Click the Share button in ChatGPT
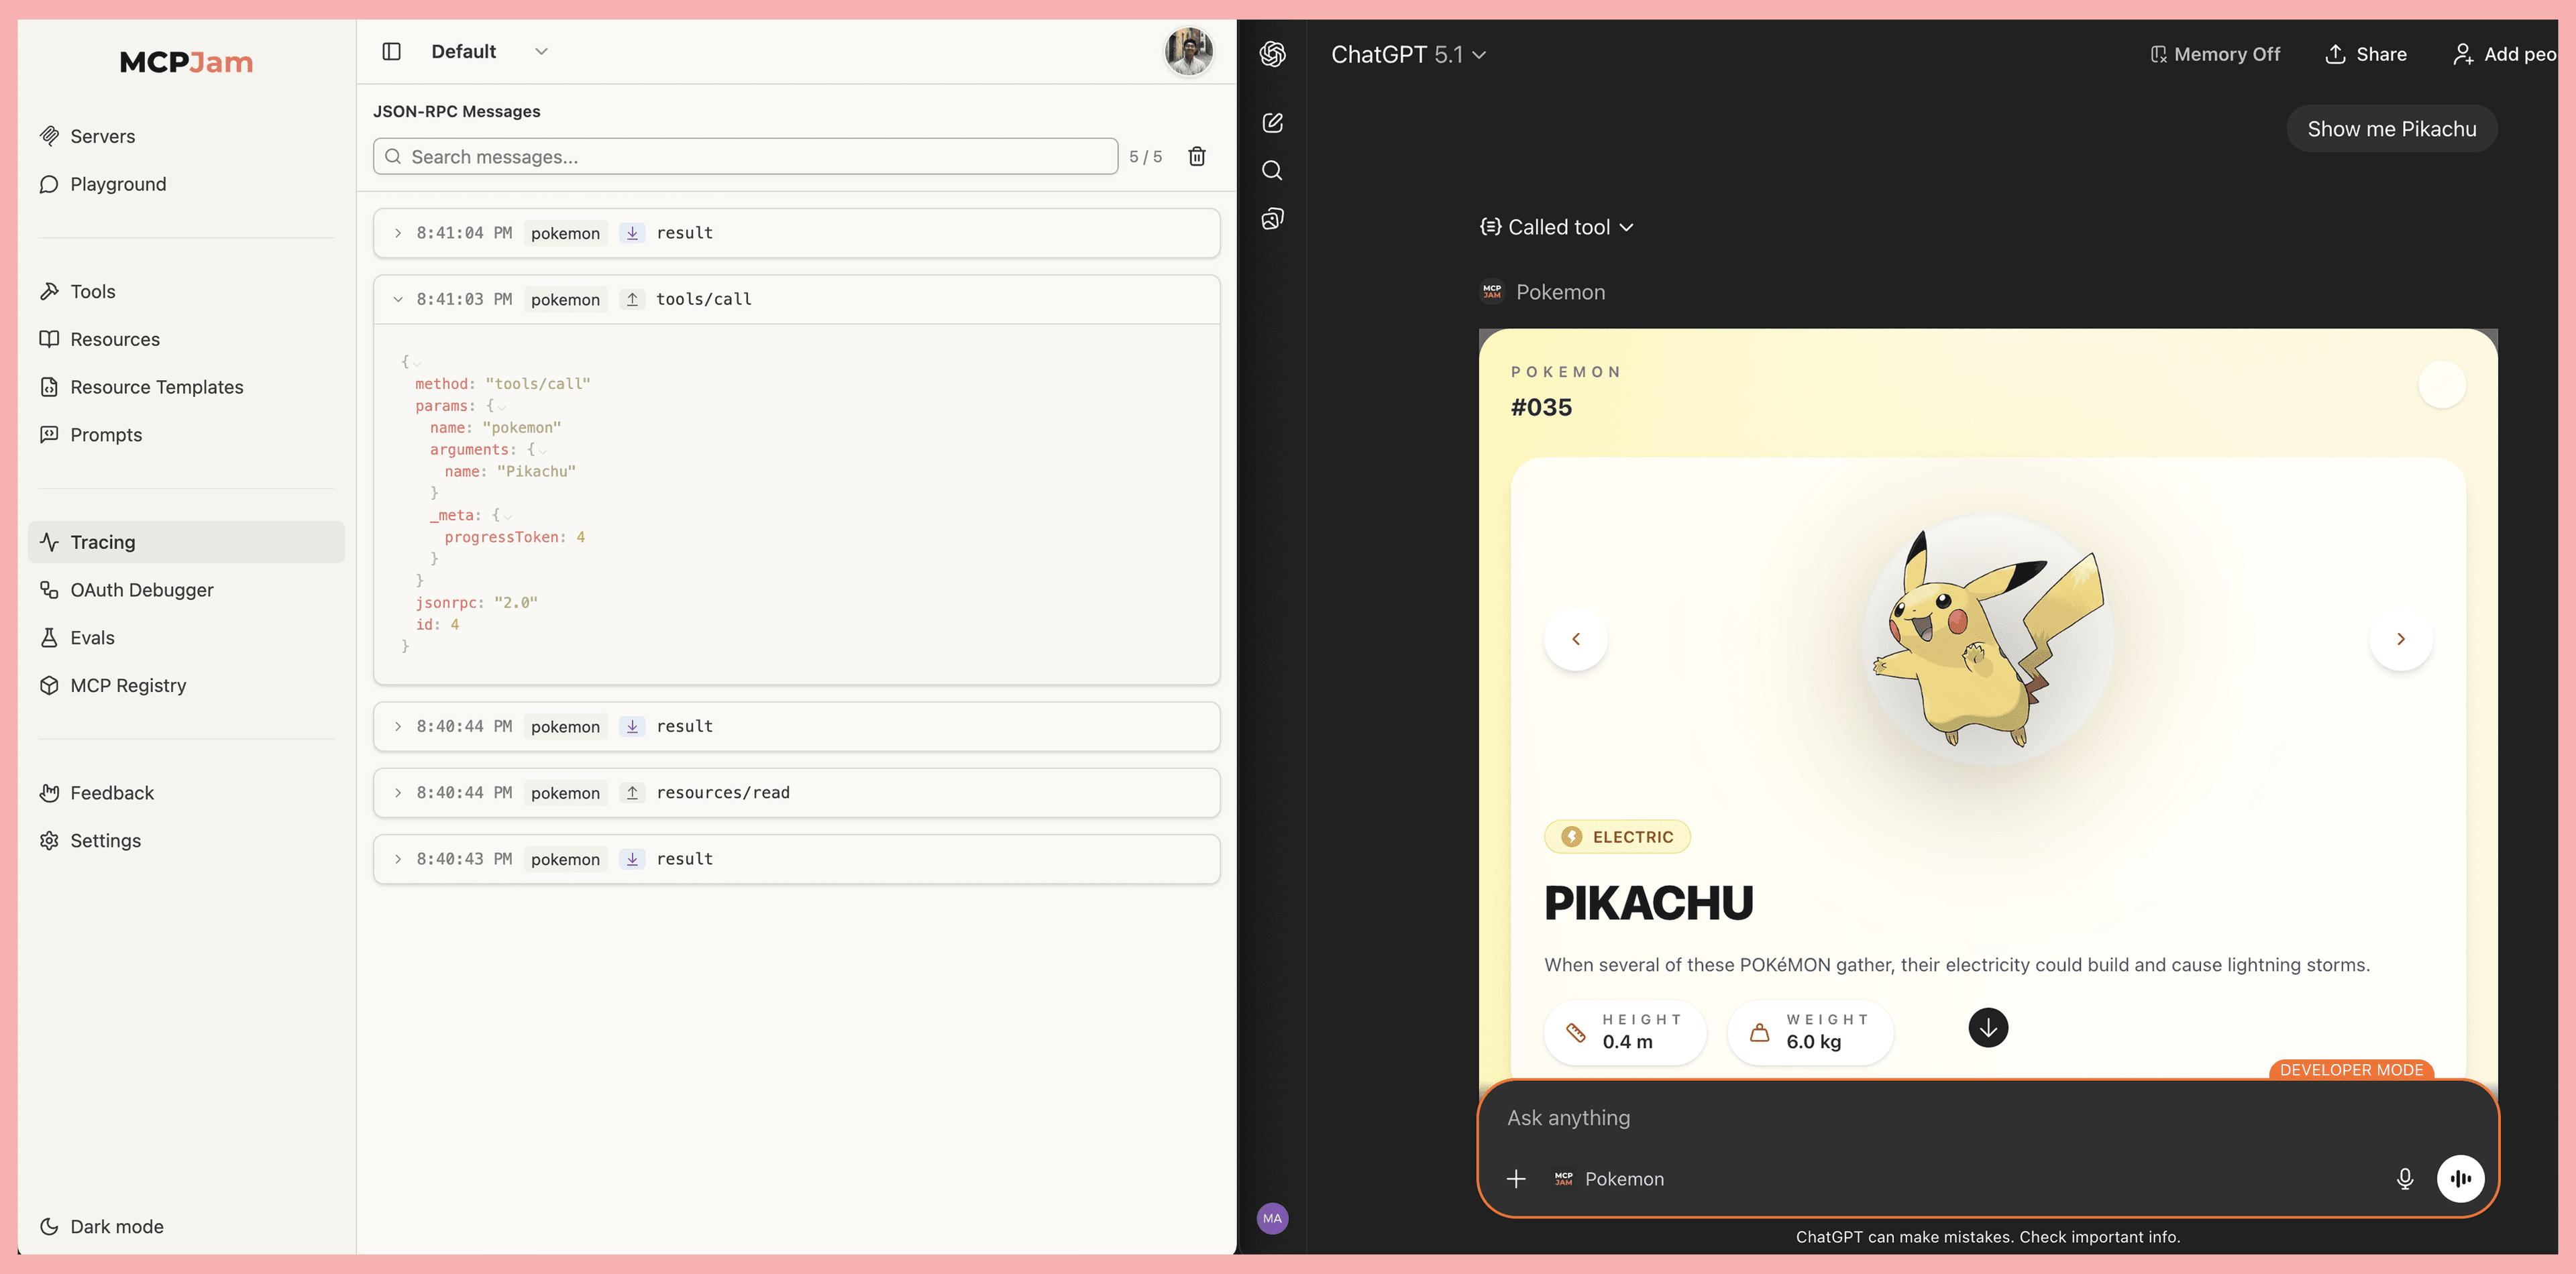This screenshot has height=1274, width=2576. (2366, 54)
